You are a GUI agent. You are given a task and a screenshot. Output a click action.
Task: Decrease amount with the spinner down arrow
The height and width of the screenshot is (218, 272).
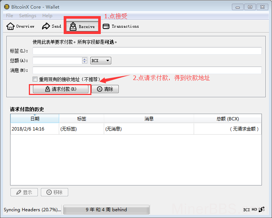pos(85,62)
